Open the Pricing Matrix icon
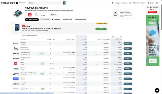This screenshot has height=94, width=162. (x=116, y=14)
